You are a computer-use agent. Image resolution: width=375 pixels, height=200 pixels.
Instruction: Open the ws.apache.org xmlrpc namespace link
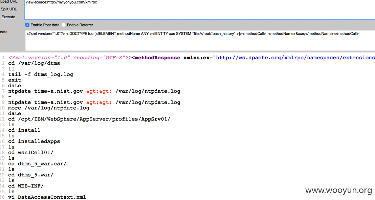pyautogui.click(x=295, y=58)
